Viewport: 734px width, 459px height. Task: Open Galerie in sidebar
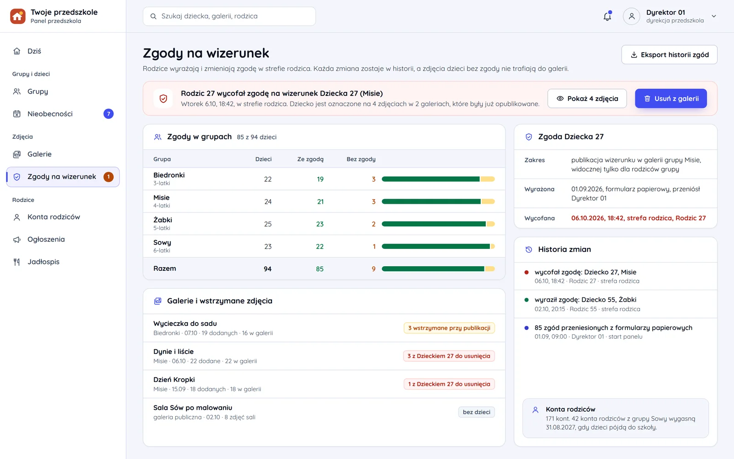63,154
